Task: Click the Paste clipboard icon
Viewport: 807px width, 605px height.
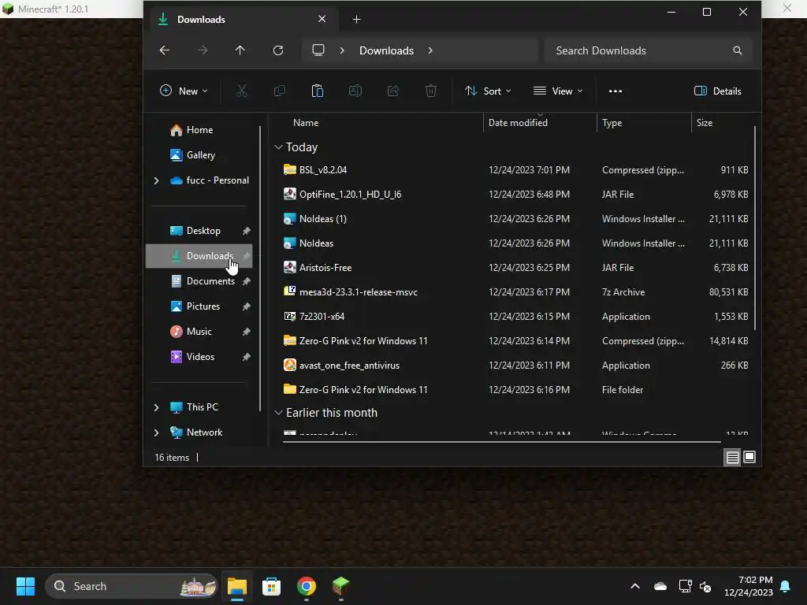Action: (318, 91)
